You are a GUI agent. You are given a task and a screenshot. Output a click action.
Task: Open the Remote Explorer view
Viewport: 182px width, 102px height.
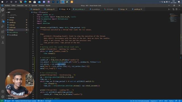3,37
